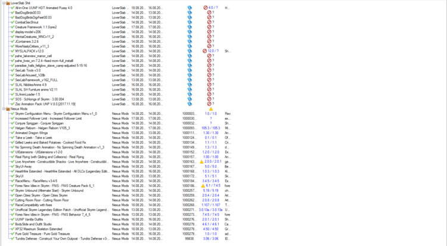Click version 3.0.13a / 3.0.13a text
This screenshot has width=447, height=246.
tap(210, 210)
